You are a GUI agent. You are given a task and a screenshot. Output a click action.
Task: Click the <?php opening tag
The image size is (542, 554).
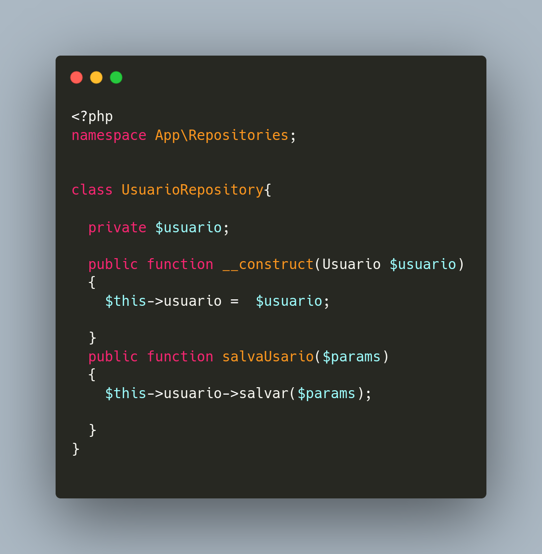pyautogui.click(x=92, y=117)
